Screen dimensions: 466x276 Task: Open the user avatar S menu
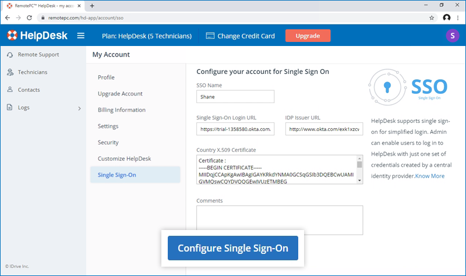coord(452,36)
